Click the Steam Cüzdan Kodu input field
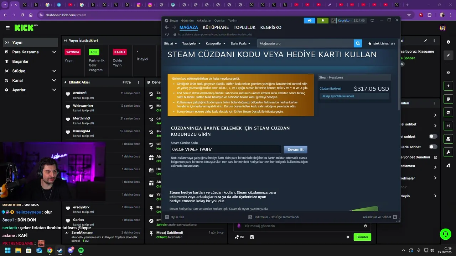The image size is (456, 256). pyautogui.click(x=226, y=149)
